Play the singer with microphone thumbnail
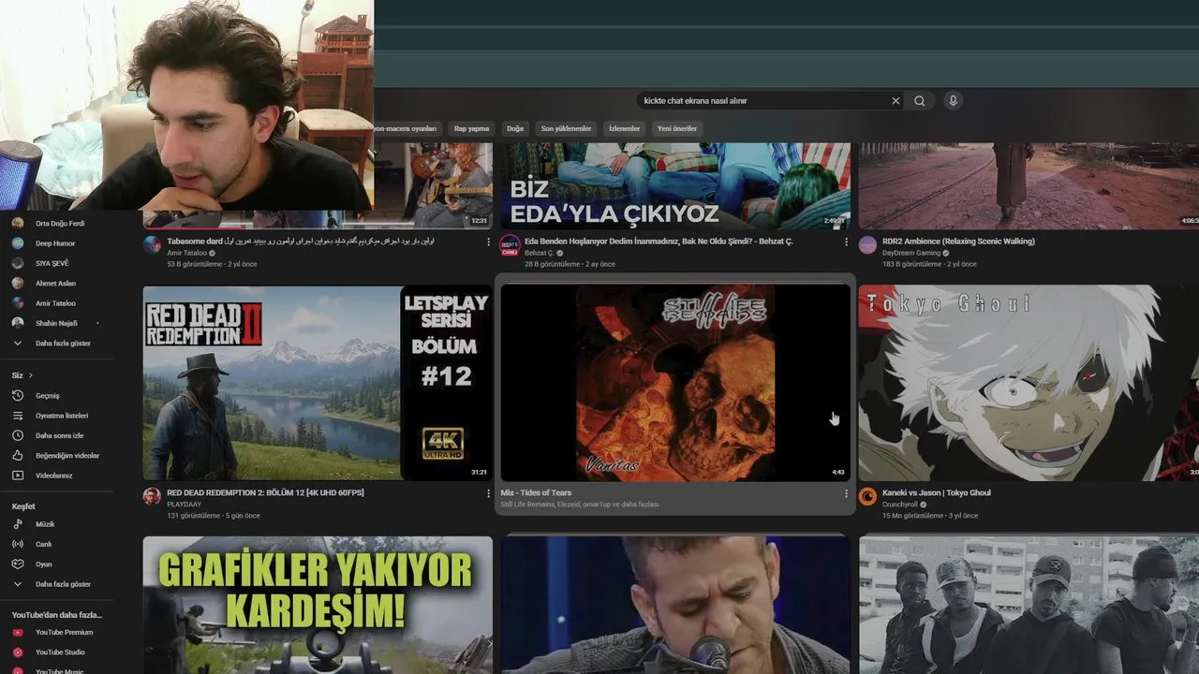This screenshot has height=674, width=1199. [x=675, y=604]
